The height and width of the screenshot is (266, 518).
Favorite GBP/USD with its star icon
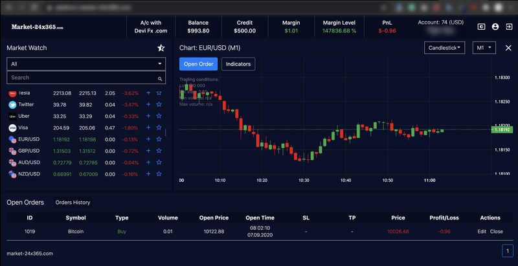(x=159, y=151)
